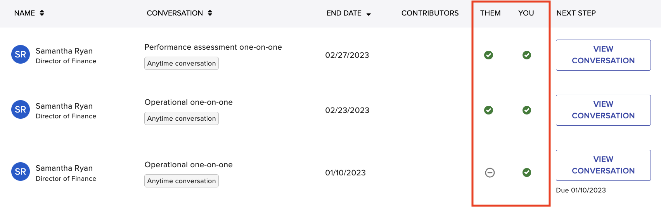Click YOU green check for 01/10/2023 conversation
The image size is (661, 208).
click(x=527, y=172)
